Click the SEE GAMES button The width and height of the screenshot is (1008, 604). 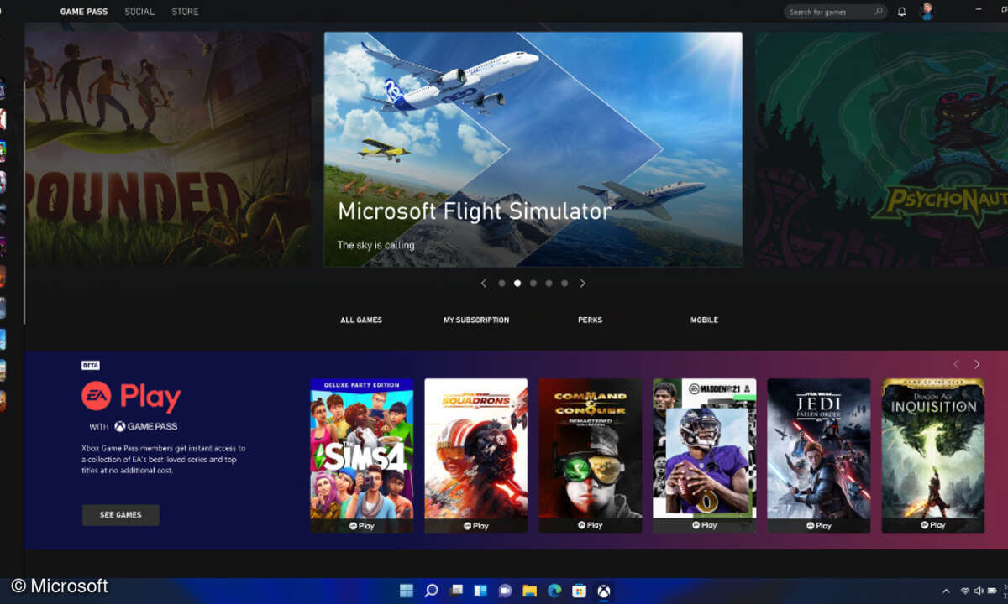[x=121, y=515]
